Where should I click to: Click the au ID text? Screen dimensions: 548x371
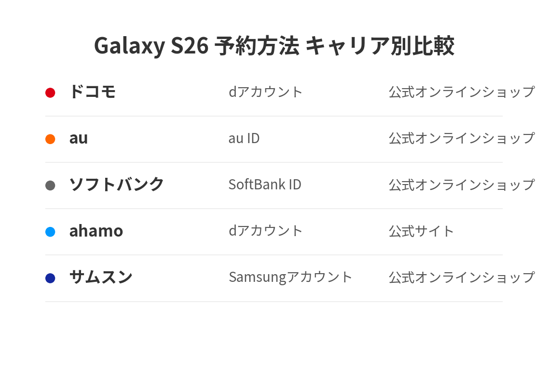[244, 138]
